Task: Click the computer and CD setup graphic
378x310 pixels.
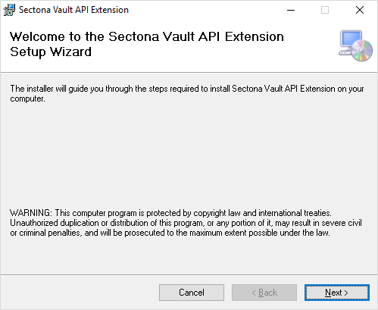Action: tap(355, 45)
